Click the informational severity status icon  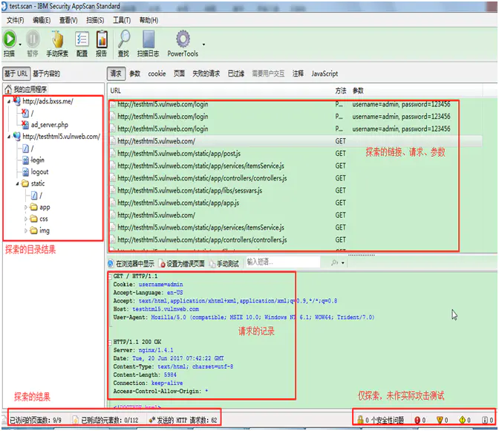point(485,420)
